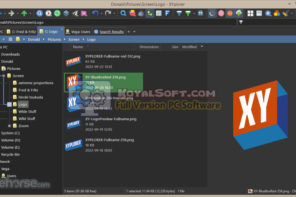
Task: Toggle the crescent moon dark mode button
Action: point(212,13)
